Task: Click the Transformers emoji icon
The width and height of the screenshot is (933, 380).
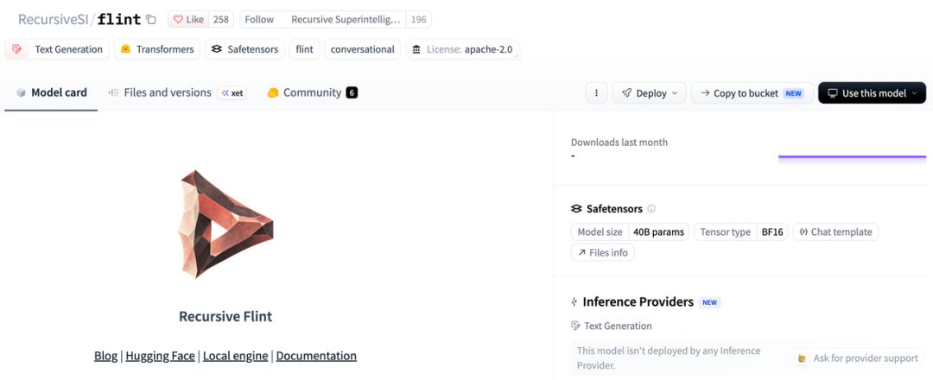Action: pyautogui.click(x=125, y=49)
